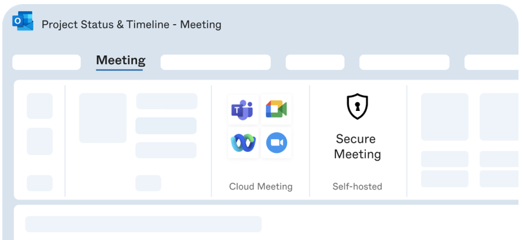This screenshot has height=240, width=522.
Task: Open the blank tab left of Meeting
Action: [46, 62]
